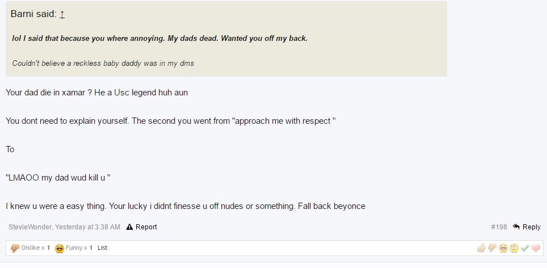The height and width of the screenshot is (268, 547).
Task: Click the Yesterday at 3:38 AM timestamp
Action: click(x=87, y=227)
